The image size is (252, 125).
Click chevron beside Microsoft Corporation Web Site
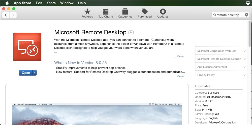(x=245, y=51)
